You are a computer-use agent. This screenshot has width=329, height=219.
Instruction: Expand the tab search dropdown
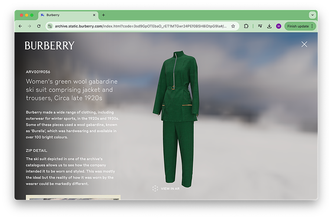[x=313, y=15]
